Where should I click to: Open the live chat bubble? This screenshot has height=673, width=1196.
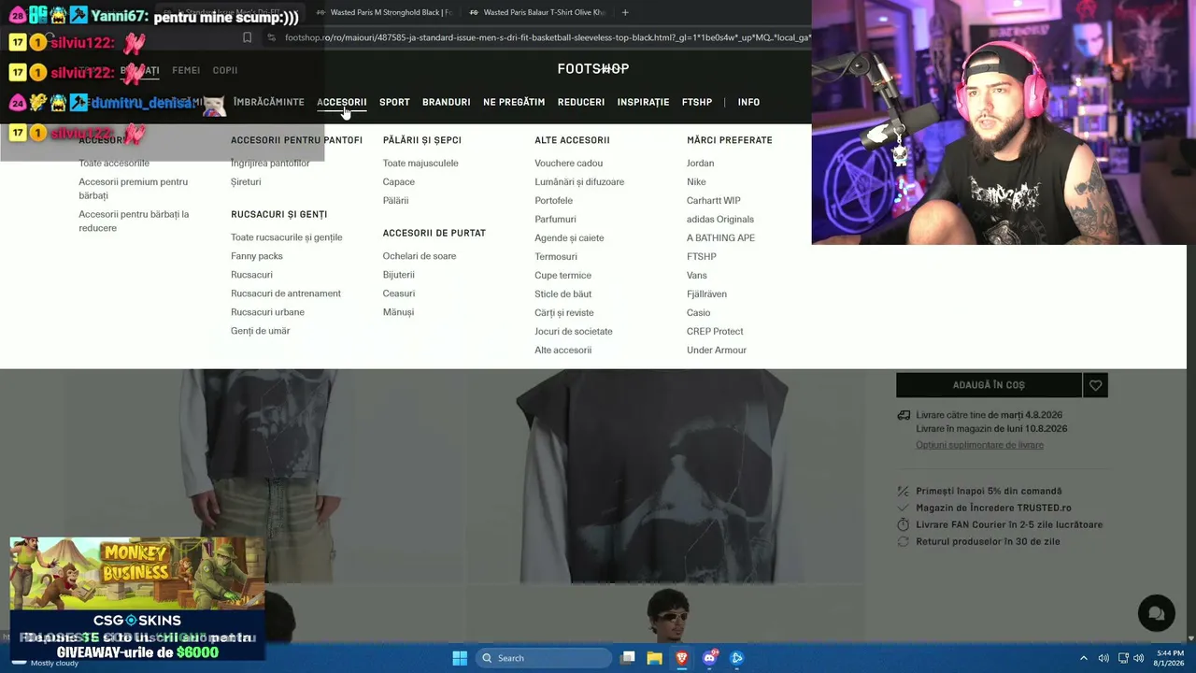1156,613
